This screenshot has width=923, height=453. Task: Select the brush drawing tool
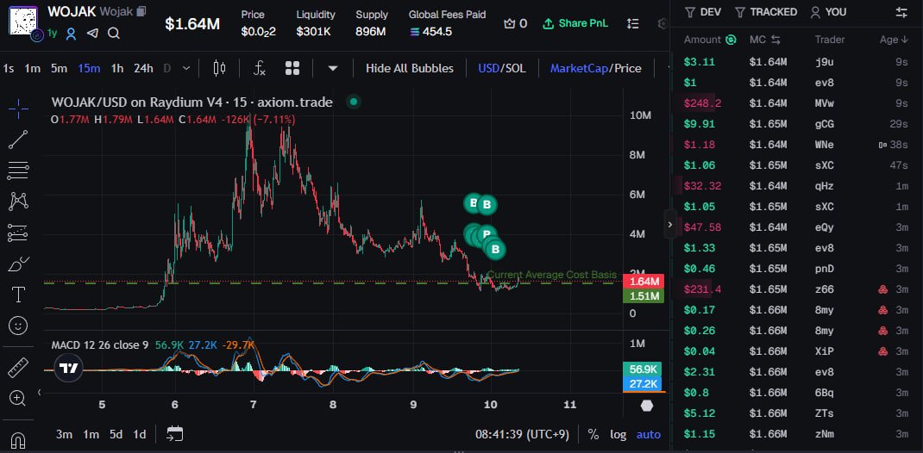click(18, 264)
